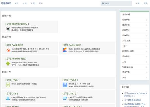Click the Swift bird logo icon
The height and width of the screenshot is (107, 150).
tap(8, 50)
